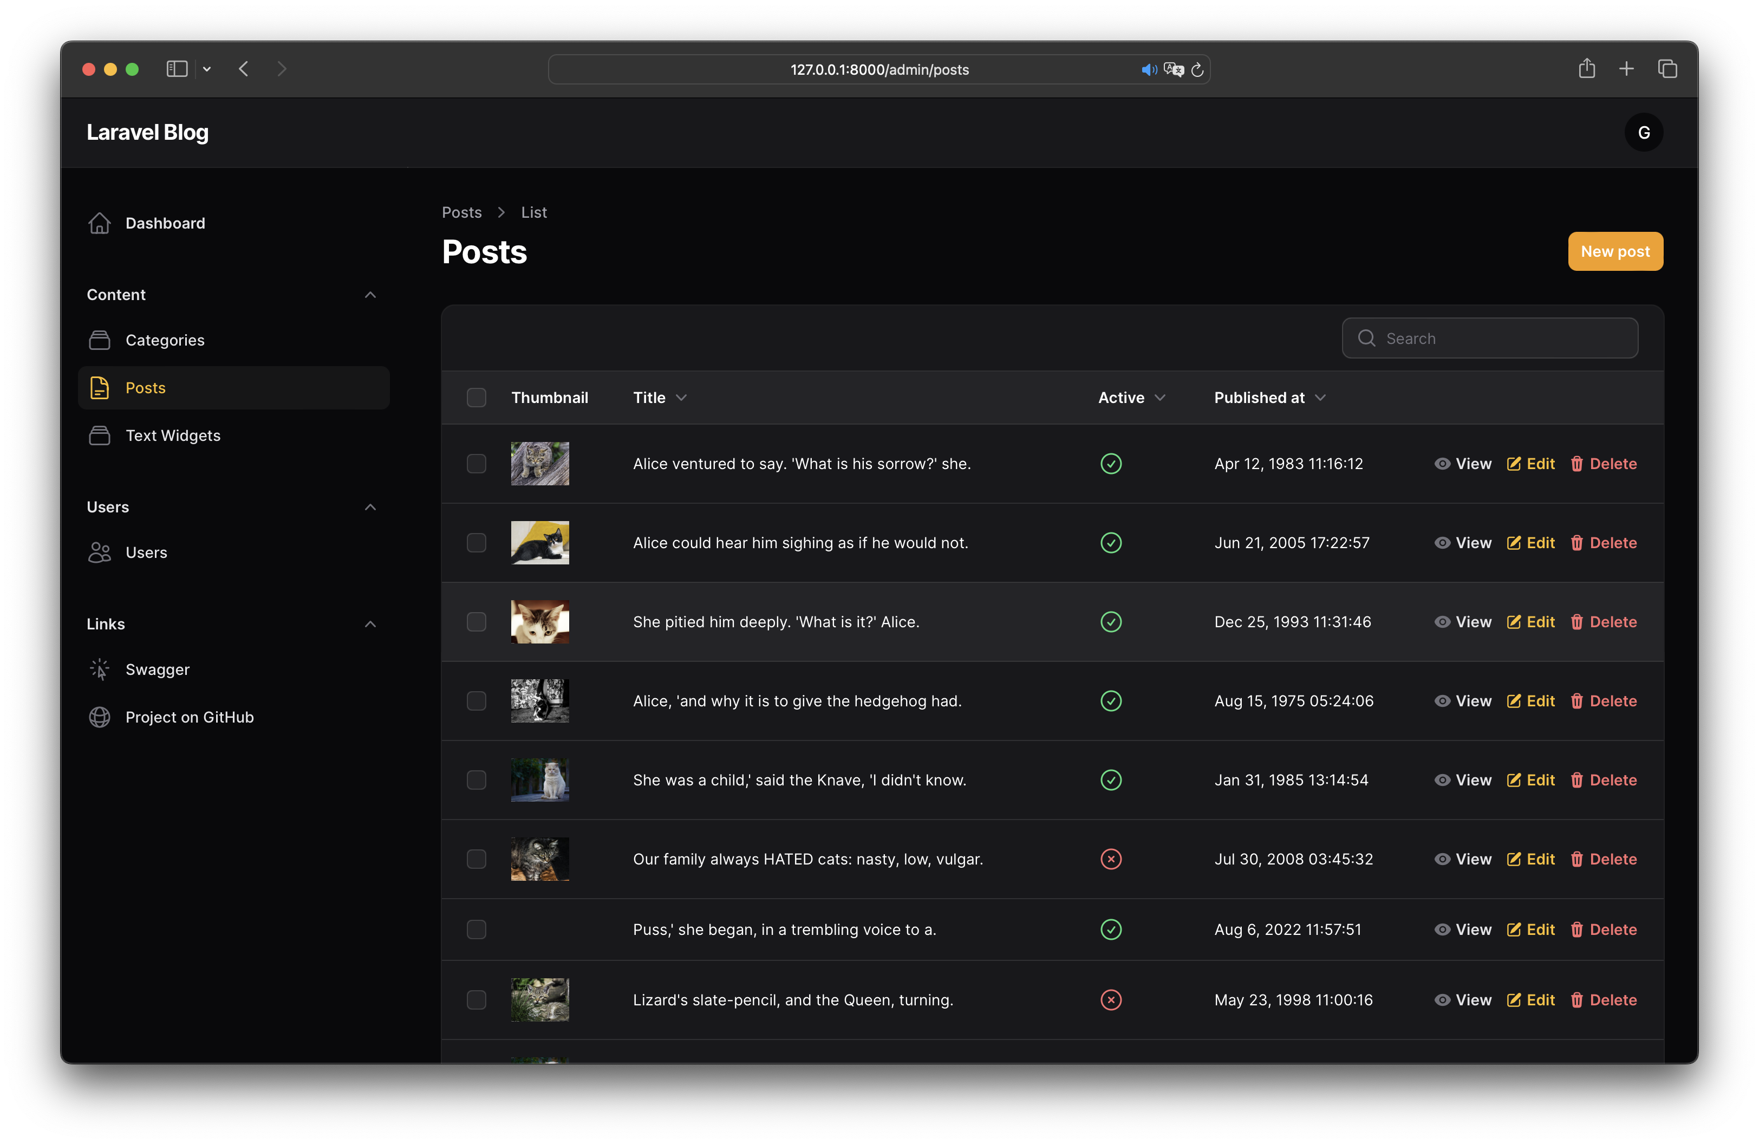Check the box for 'Alice ventured to say' post
1759x1144 pixels.
click(x=476, y=463)
